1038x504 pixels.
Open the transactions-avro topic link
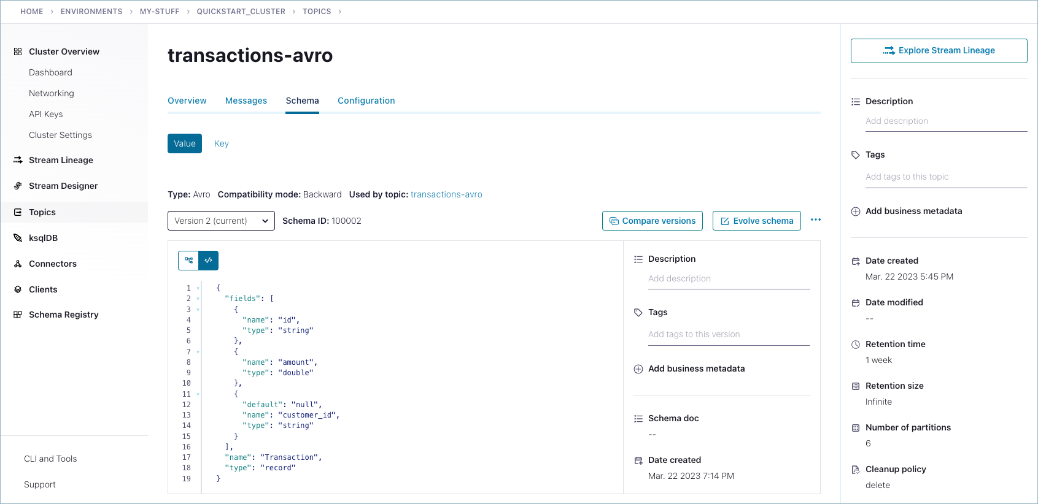446,194
